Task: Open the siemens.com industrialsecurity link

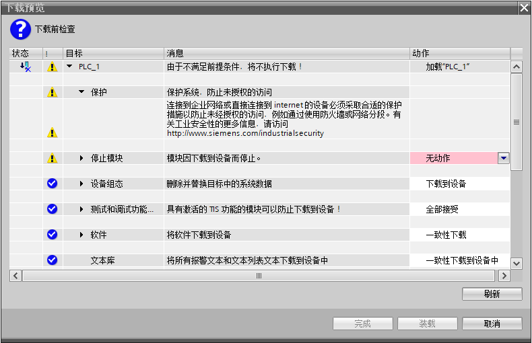Action: click(x=245, y=133)
